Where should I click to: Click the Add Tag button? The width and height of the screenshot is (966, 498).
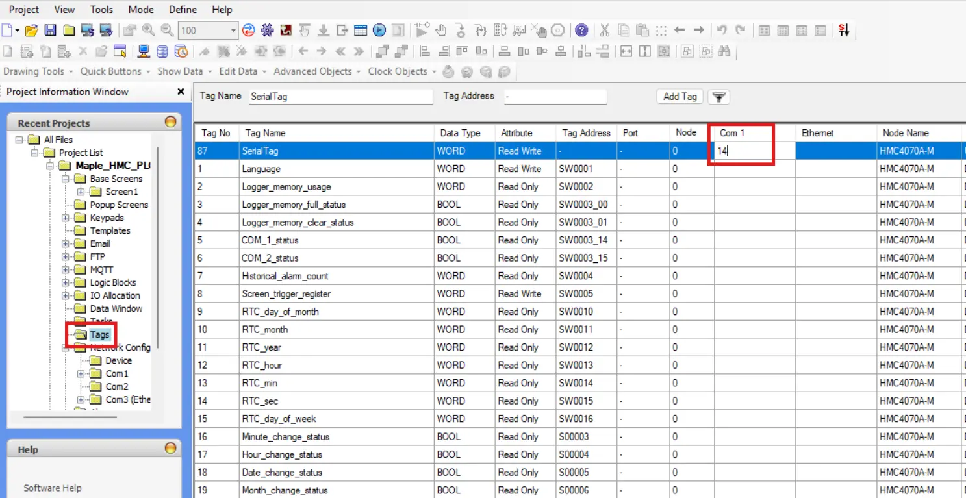[x=680, y=97]
